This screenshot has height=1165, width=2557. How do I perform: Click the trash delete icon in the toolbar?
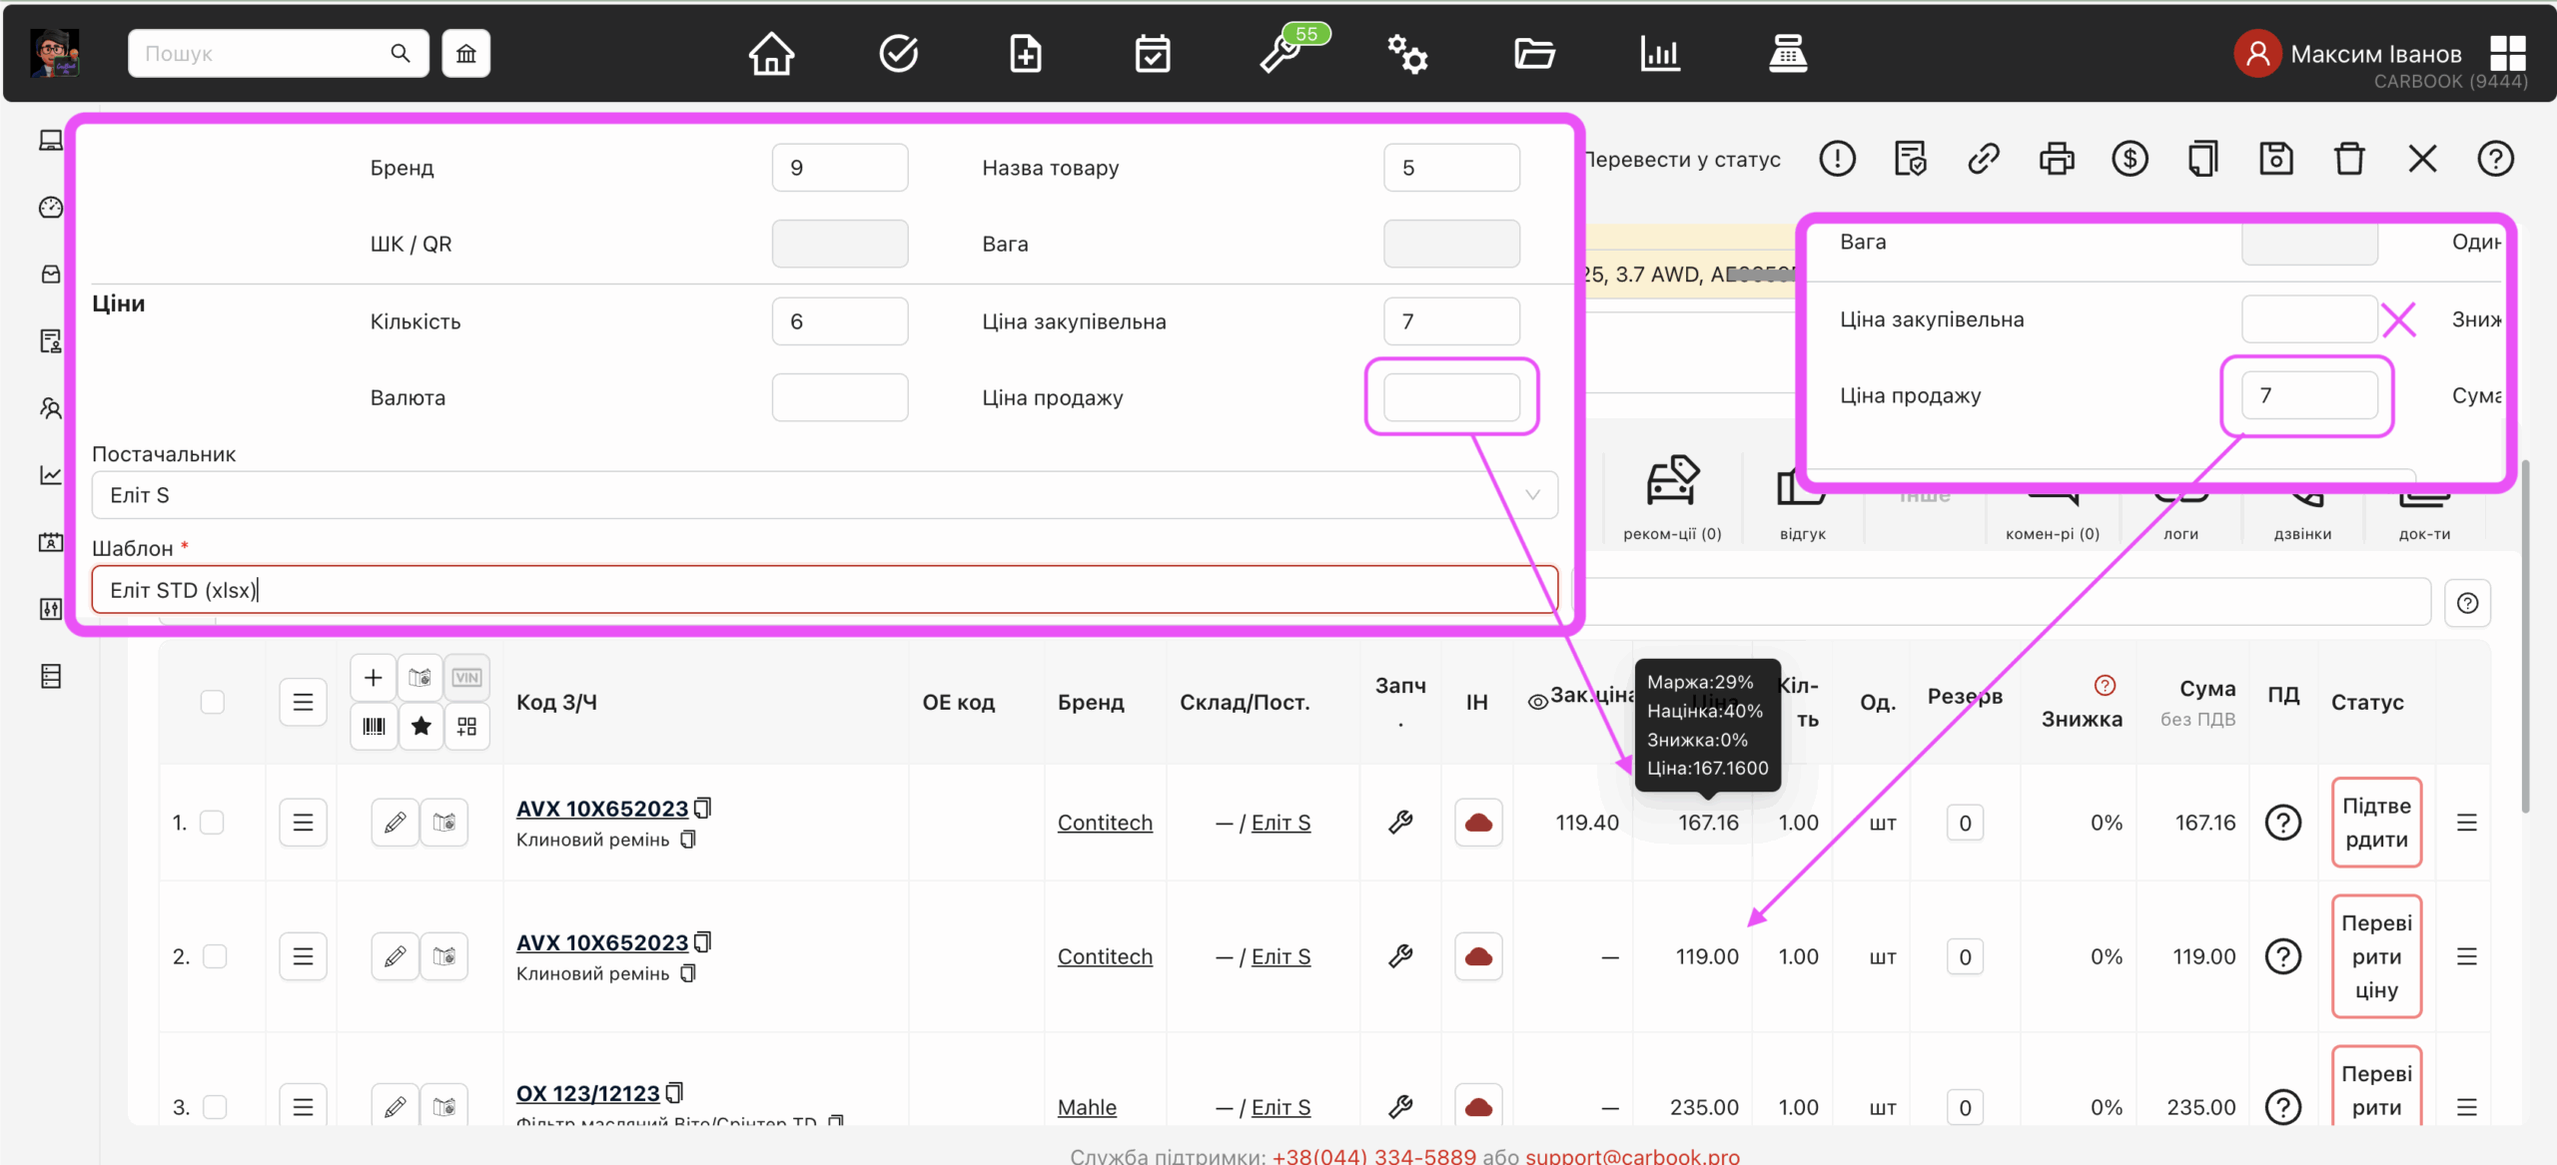(x=2349, y=159)
